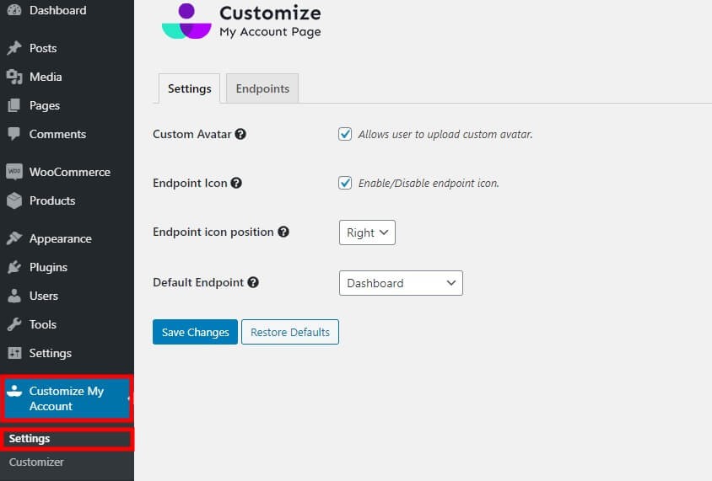Select the Settings tab

click(x=190, y=88)
